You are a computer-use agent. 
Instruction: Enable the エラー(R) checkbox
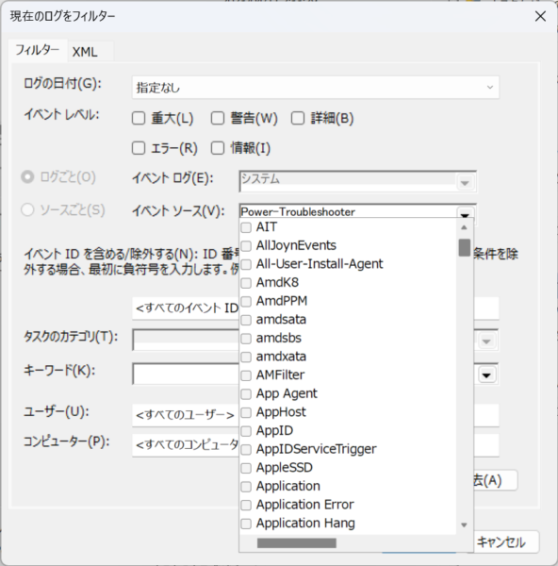139,148
